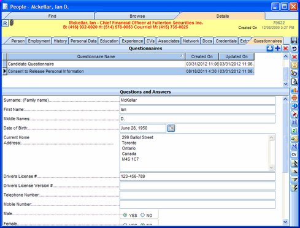300x228 pixels.
Task: Open the Experience tab
Action: [x=133, y=41]
